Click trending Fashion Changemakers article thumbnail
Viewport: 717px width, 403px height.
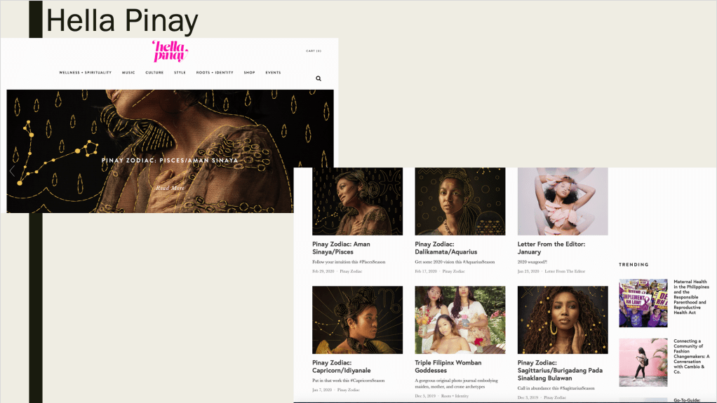coord(643,362)
